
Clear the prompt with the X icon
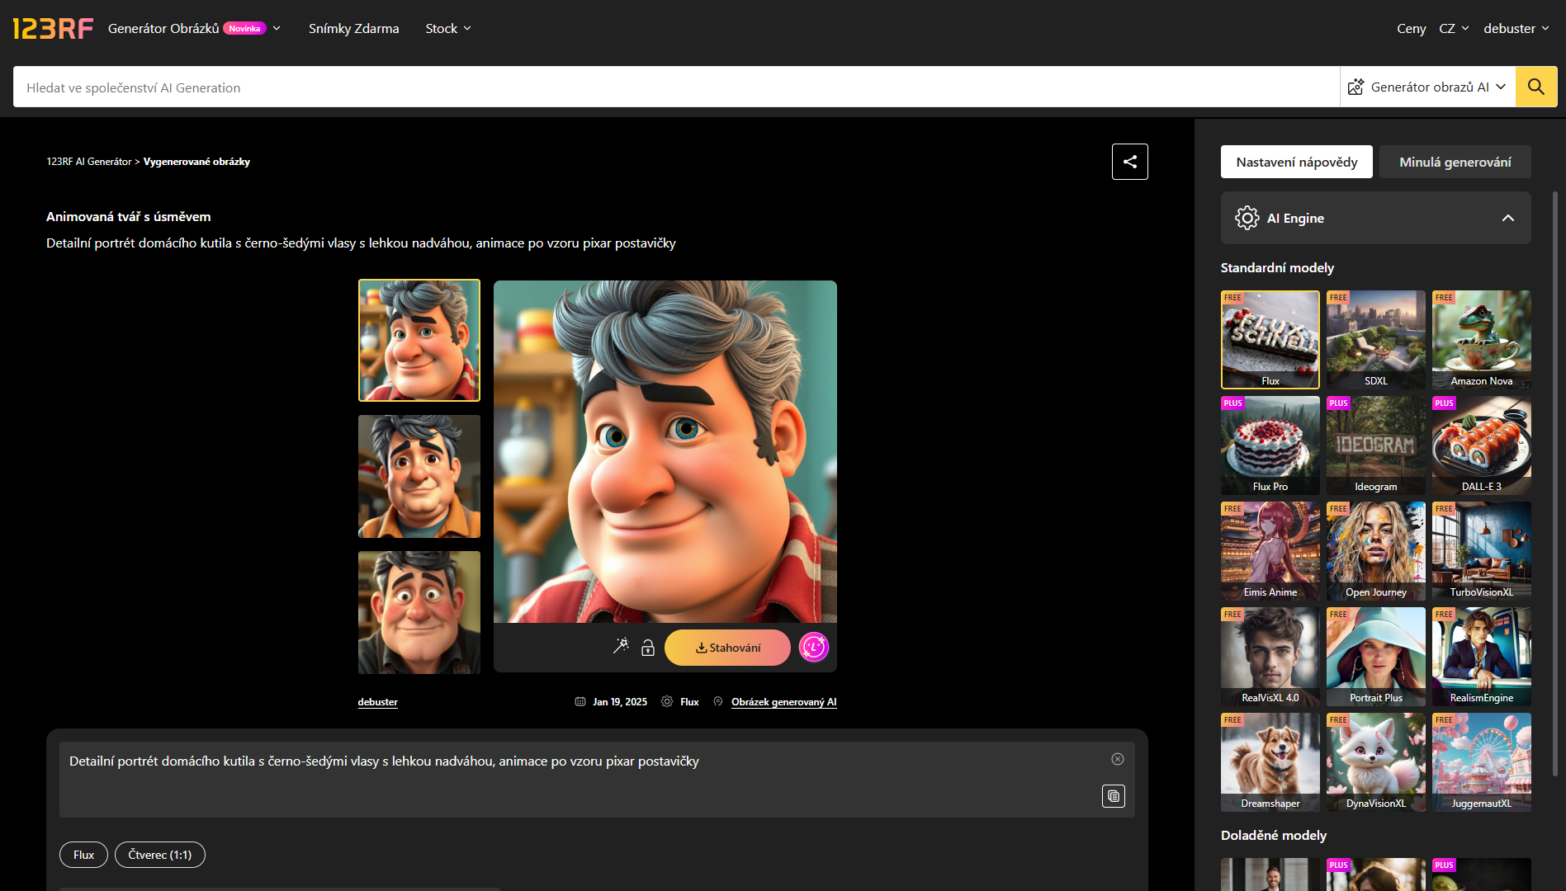point(1118,759)
